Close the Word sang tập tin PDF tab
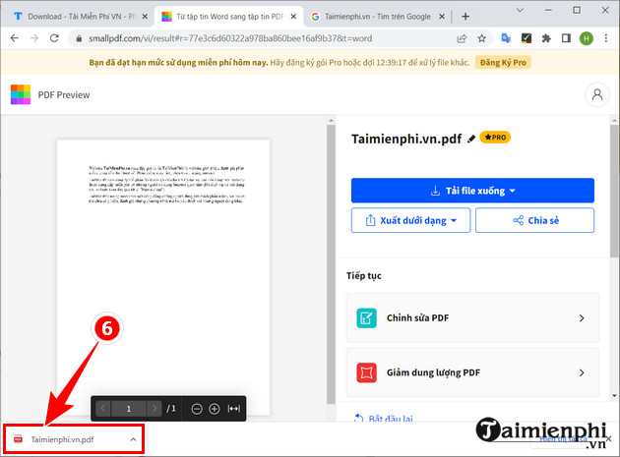The width and height of the screenshot is (620, 457). [x=293, y=17]
